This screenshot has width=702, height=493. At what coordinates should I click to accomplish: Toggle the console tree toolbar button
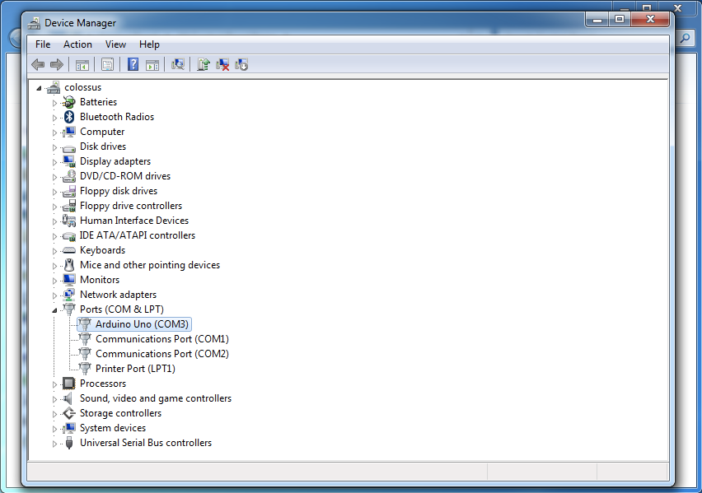coord(82,64)
